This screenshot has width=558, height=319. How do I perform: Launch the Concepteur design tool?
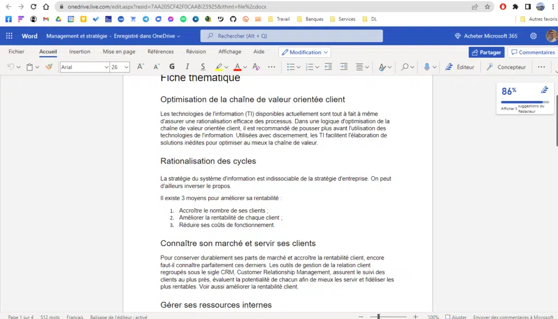pos(506,67)
